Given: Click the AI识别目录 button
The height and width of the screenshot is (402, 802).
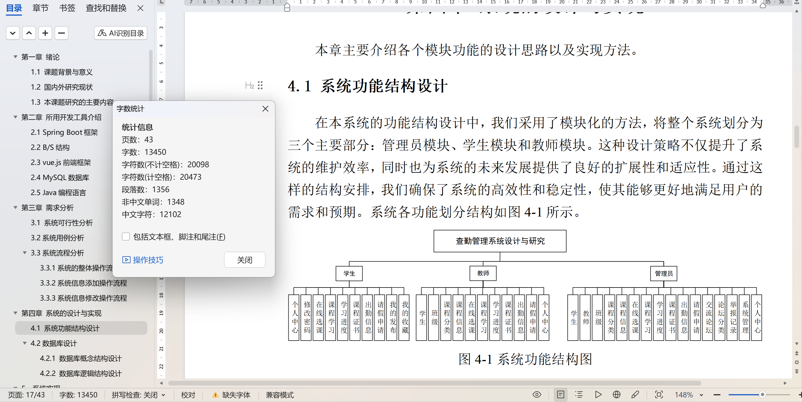Looking at the screenshot, I should coord(121,33).
